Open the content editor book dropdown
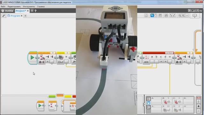204x115 pixels. pos(195,16)
